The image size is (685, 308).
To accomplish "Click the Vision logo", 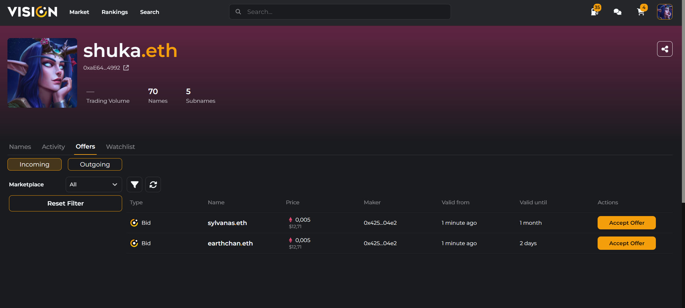I will coord(33,12).
